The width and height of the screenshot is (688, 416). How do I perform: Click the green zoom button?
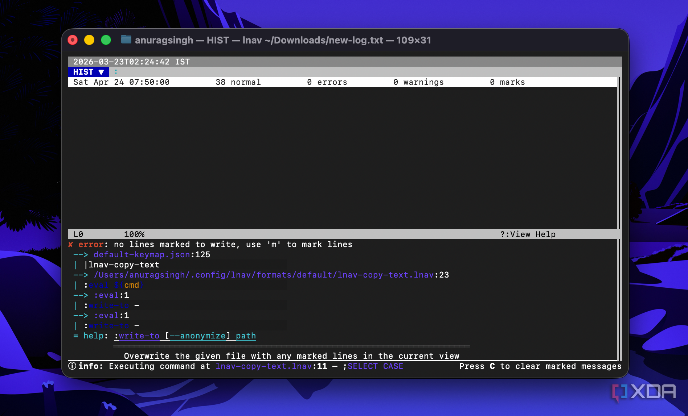(106, 40)
